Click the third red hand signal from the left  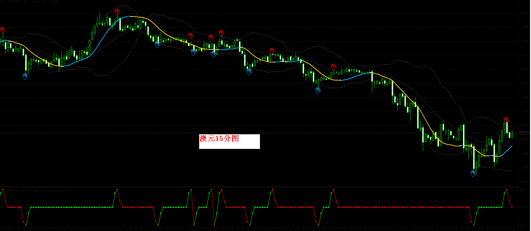(x=191, y=36)
